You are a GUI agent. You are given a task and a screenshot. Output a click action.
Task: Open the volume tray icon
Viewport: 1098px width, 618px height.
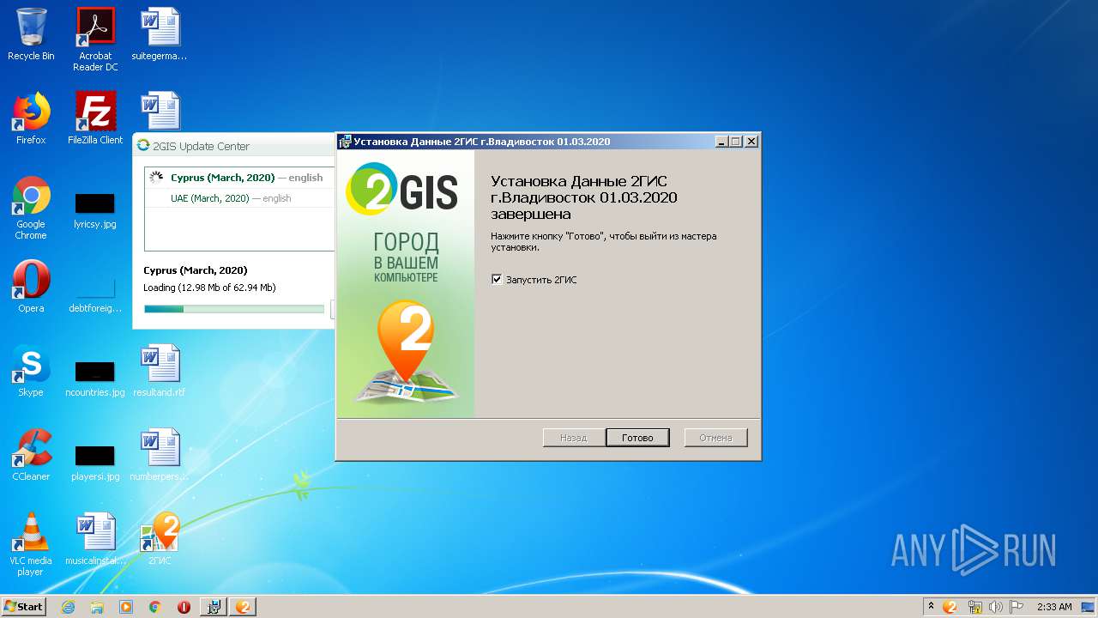click(x=996, y=607)
